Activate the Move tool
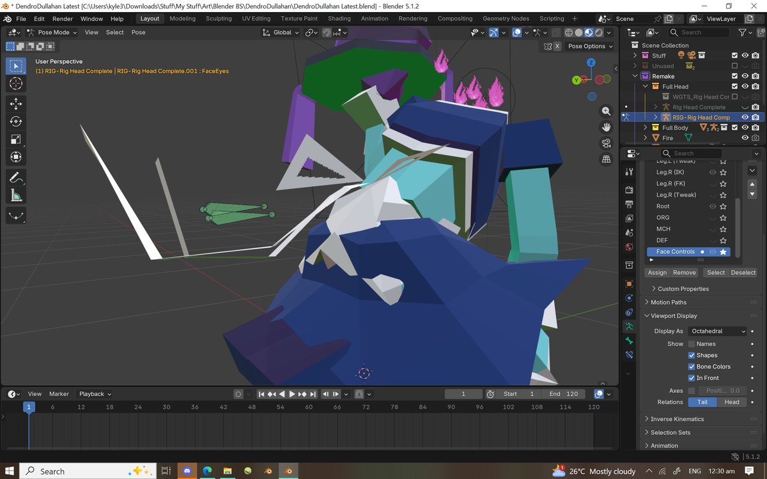Viewport: 767px width, 479px height. coord(16,103)
